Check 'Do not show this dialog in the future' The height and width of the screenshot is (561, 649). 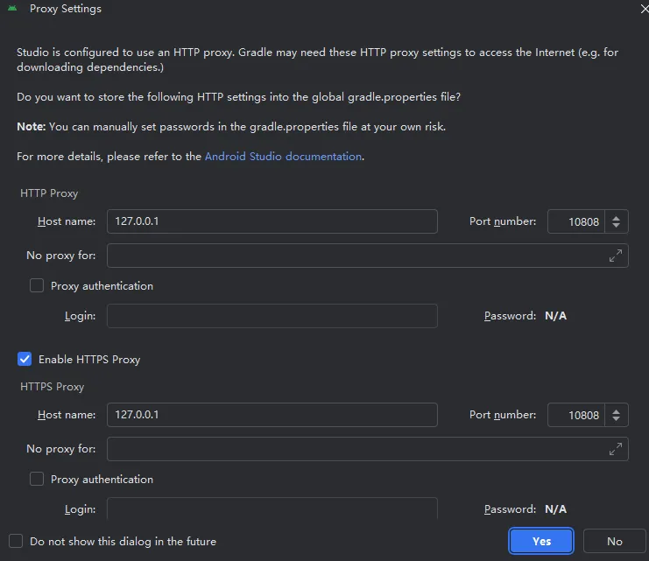(16, 541)
